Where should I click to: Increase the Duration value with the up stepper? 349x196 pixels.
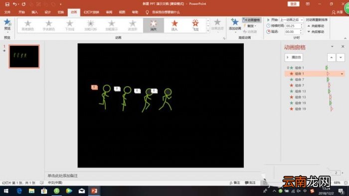point(302,25)
